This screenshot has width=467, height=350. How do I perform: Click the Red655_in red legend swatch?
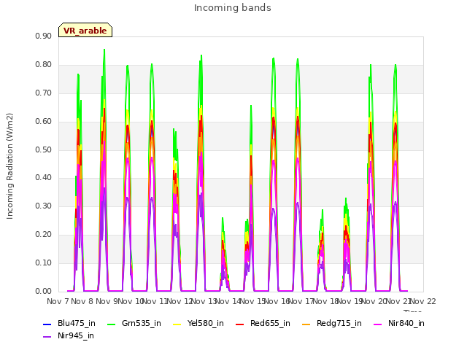click(x=240, y=324)
